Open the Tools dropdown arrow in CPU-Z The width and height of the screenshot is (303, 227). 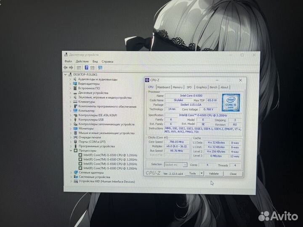[201, 173]
